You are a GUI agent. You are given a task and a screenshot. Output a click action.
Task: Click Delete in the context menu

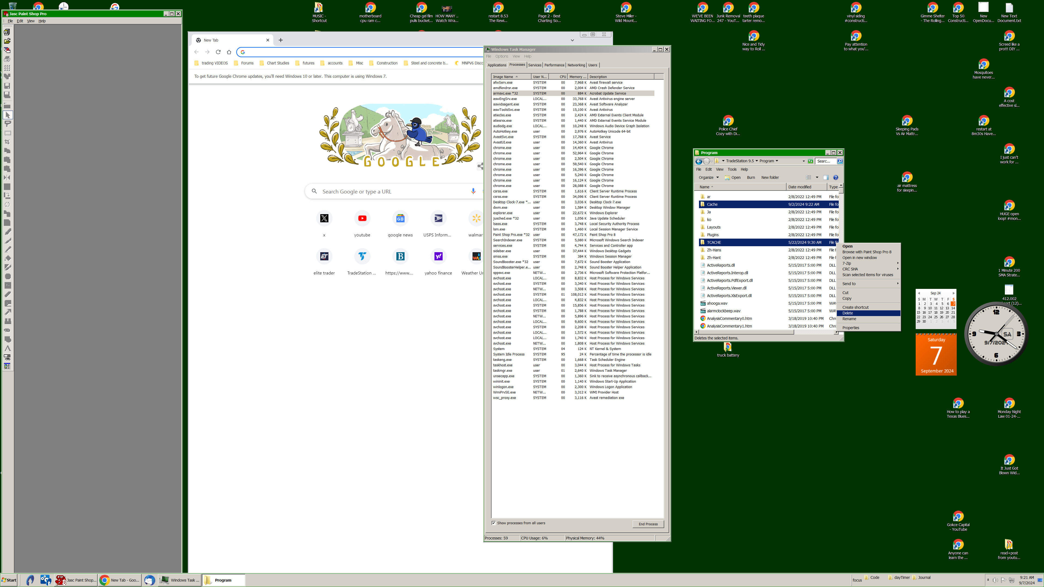847,313
